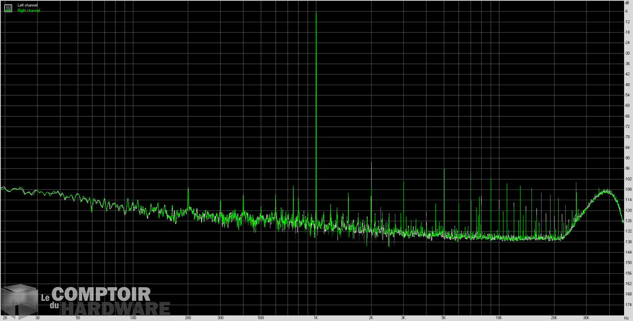The height and width of the screenshot is (321, 633).
Task: Click the 5K label on frequency axis
Action: pos(443,318)
